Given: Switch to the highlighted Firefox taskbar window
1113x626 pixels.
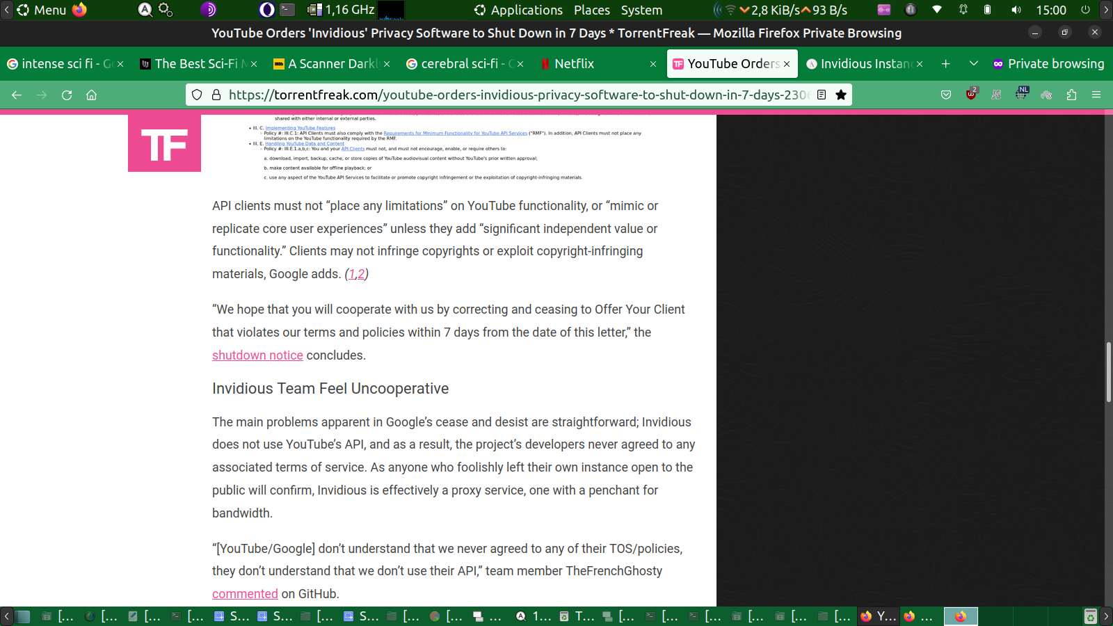Looking at the screenshot, I should (961, 616).
